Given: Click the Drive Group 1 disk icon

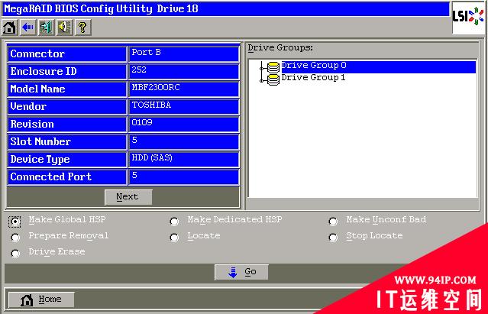Looking at the screenshot, I should tap(273, 79).
